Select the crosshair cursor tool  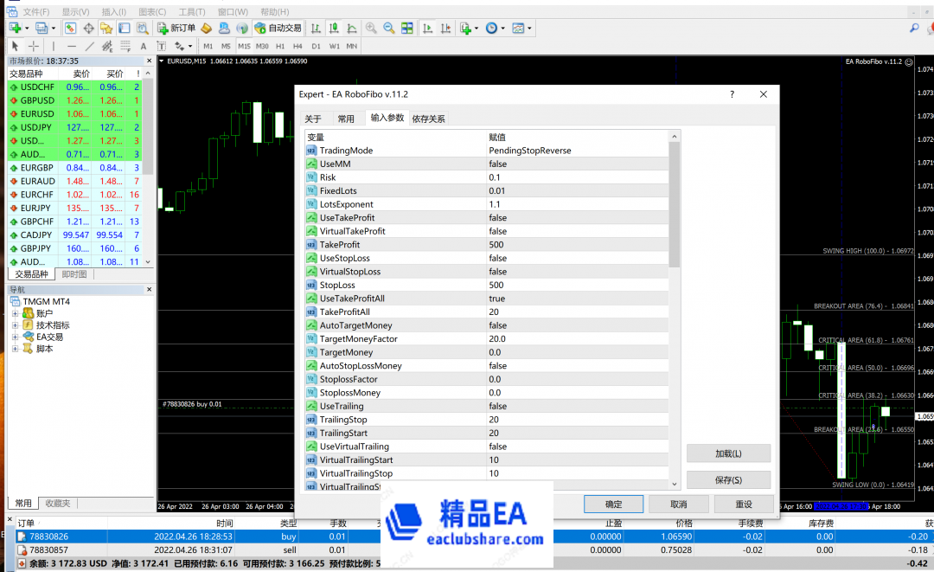(33, 46)
